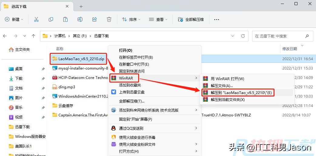Expand the WinRAR submenu arrow
This screenshot has width=316, height=156.
coord(196,78)
